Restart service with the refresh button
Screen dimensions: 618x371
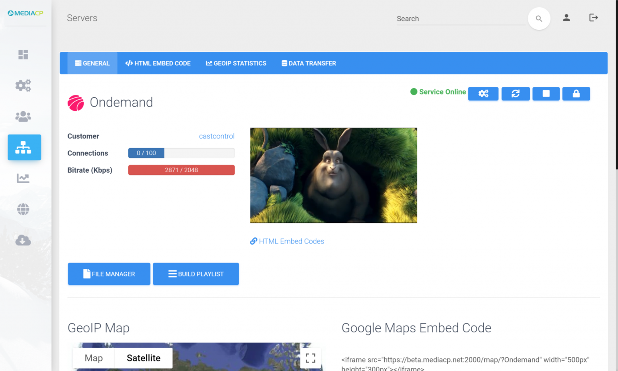pos(515,94)
